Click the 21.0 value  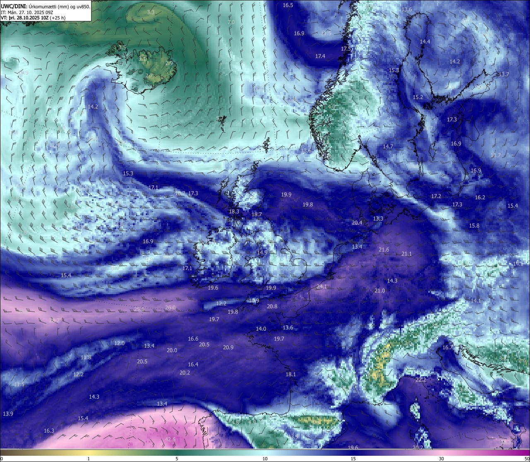tap(380, 290)
